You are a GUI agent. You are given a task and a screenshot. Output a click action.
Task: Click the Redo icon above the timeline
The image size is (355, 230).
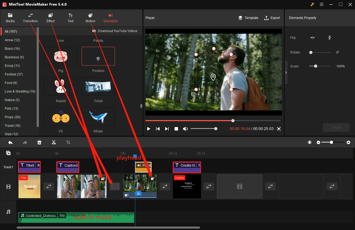click(25, 142)
